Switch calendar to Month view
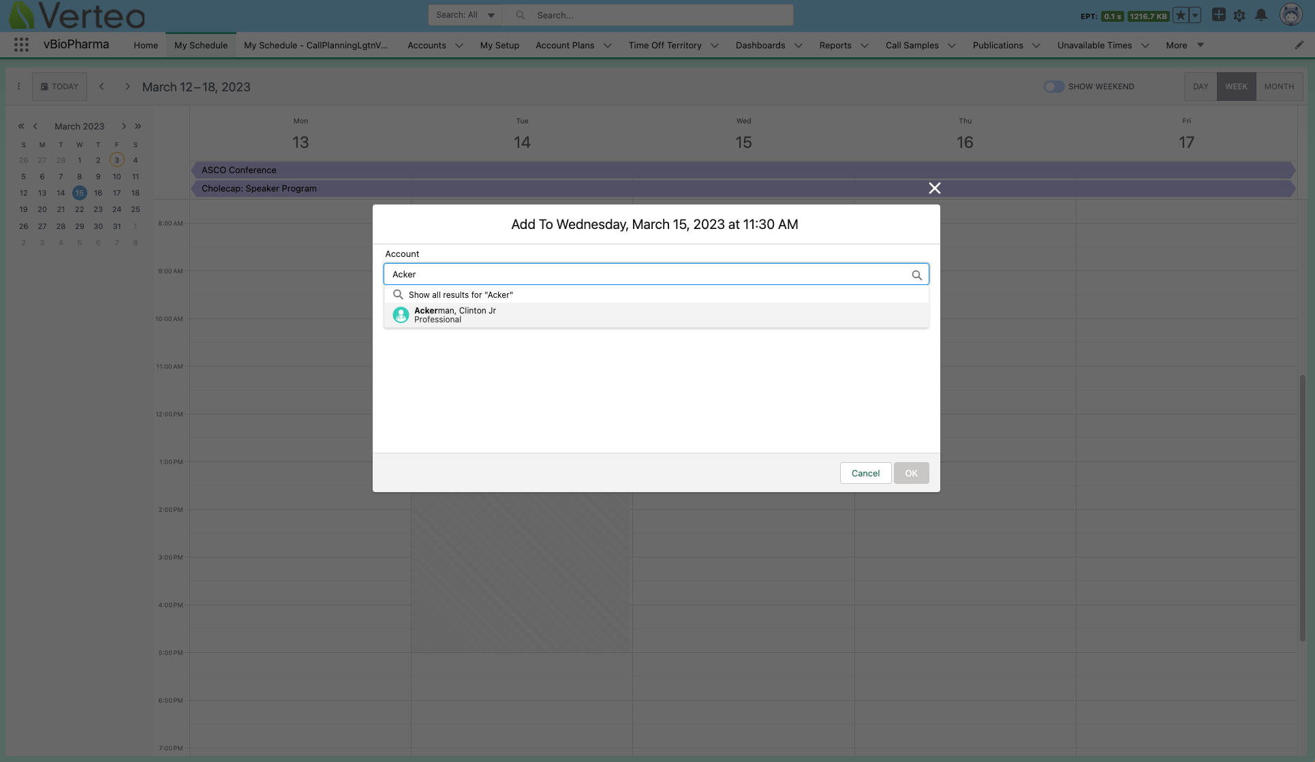The image size is (1315, 762). point(1279,87)
